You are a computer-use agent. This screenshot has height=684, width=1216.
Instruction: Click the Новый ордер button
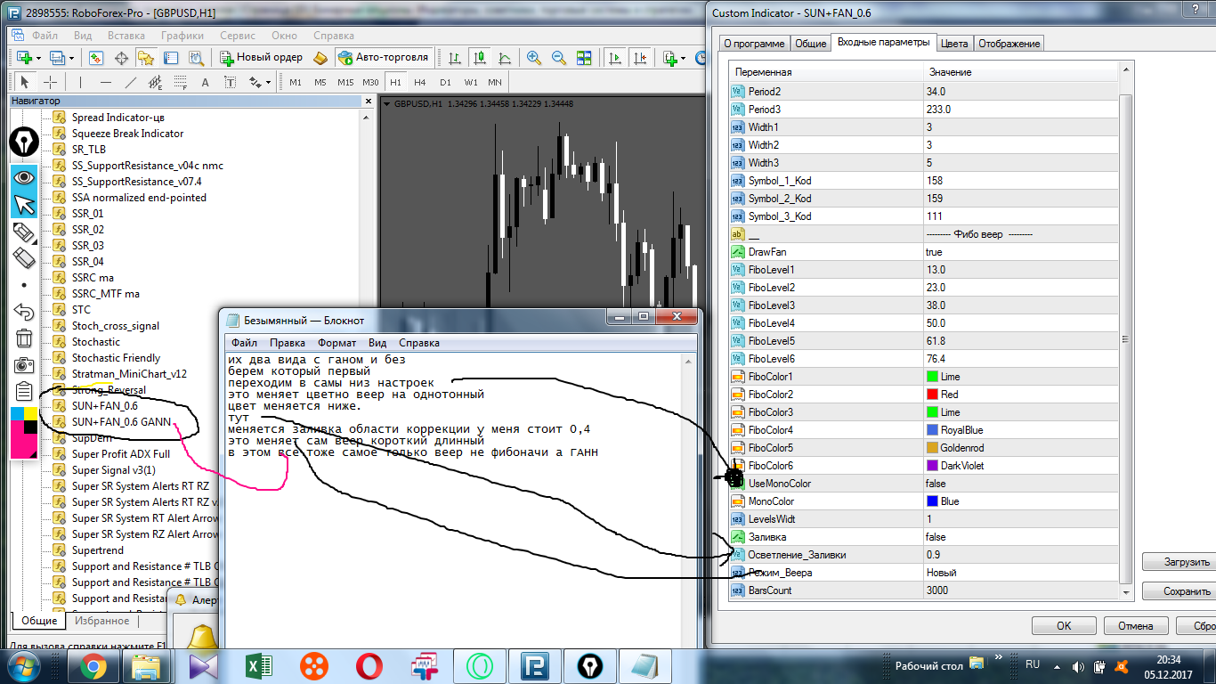(262, 57)
